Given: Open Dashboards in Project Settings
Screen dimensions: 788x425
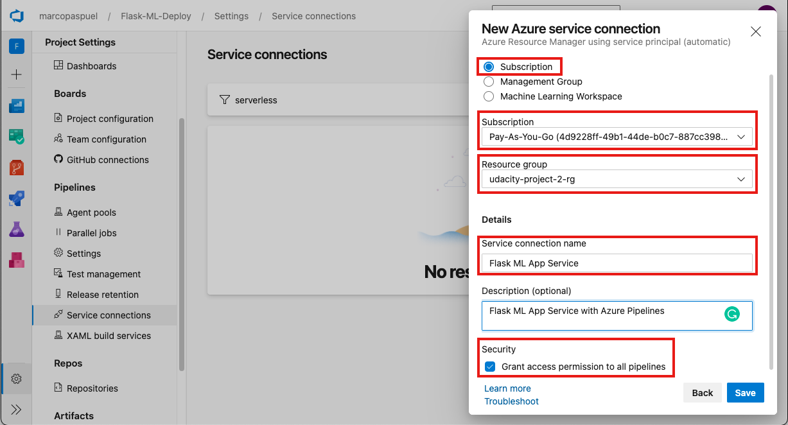Looking at the screenshot, I should pyautogui.click(x=92, y=66).
